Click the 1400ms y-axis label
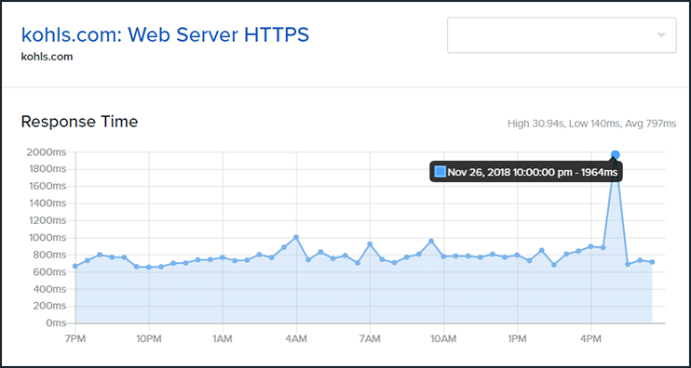The image size is (691, 368). pyautogui.click(x=47, y=204)
